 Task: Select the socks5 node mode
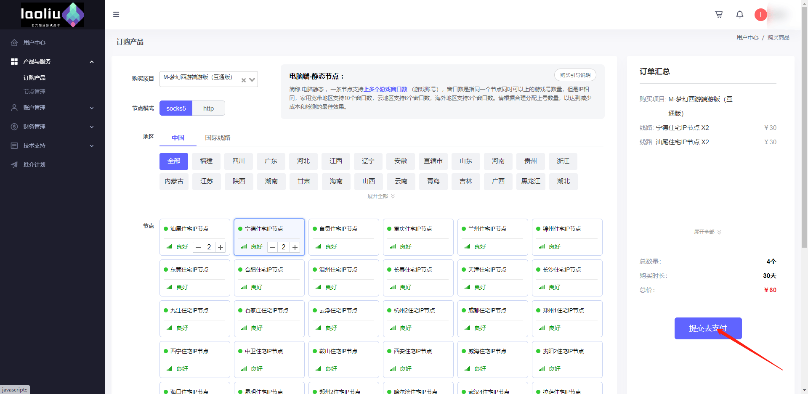(x=176, y=108)
